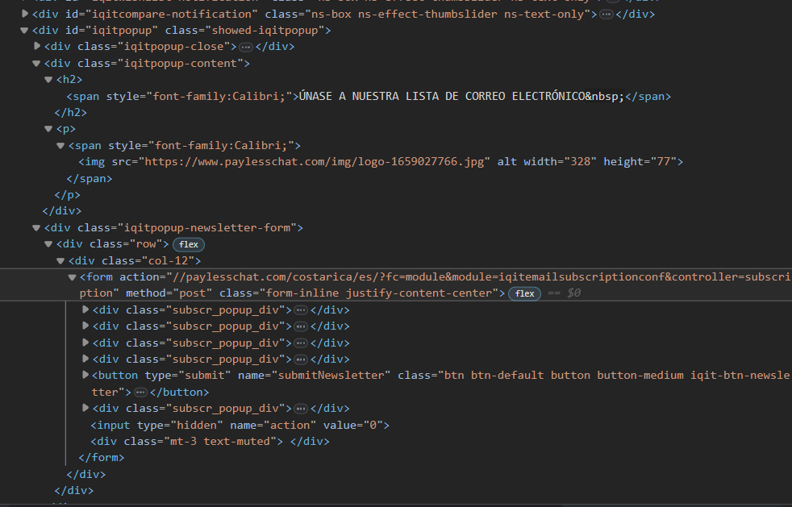Collapse the h2 element arrow
The height and width of the screenshot is (507, 792).
(48, 79)
